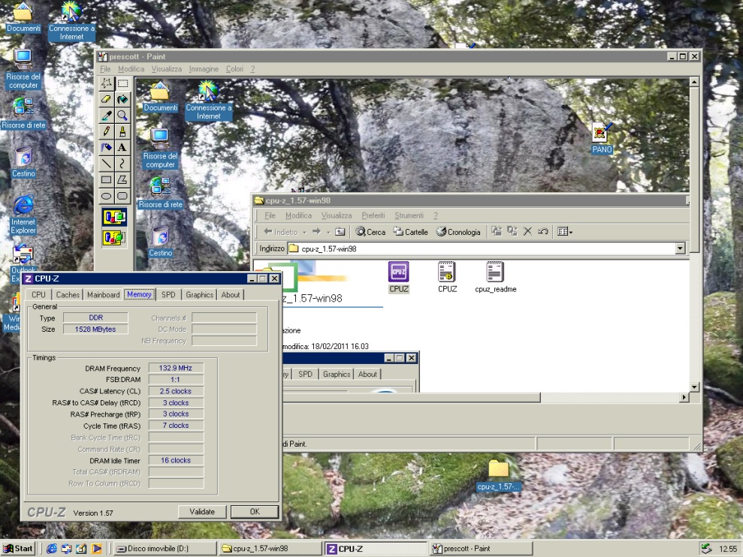Open the ? help menu in Paint

pyautogui.click(x=252, y=69)
